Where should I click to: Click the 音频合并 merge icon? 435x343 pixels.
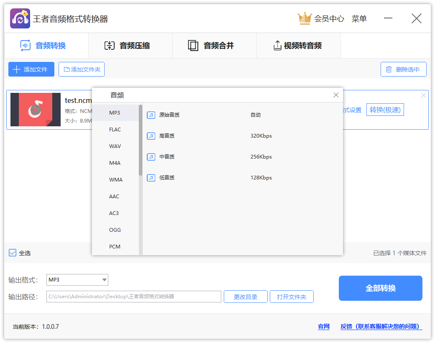tap(193, 46)
